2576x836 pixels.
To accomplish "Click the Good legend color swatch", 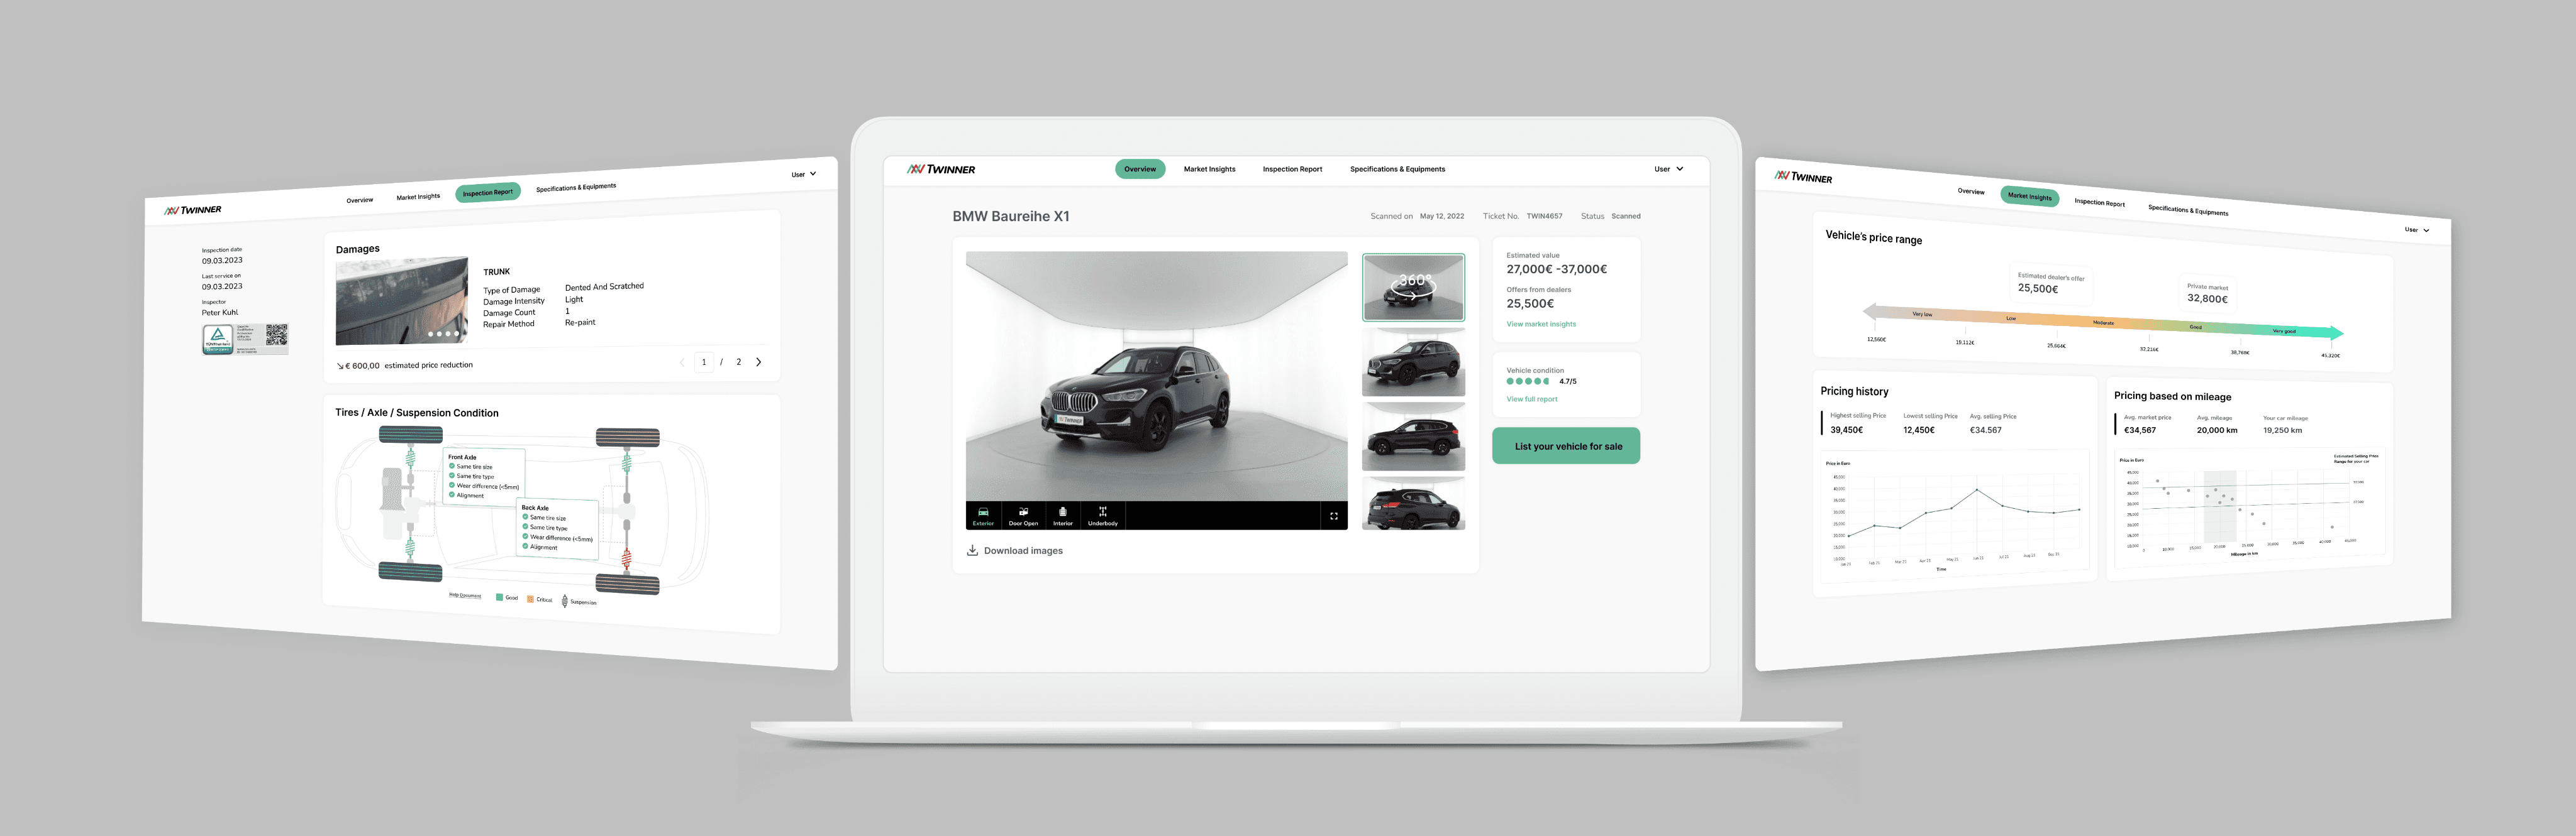I will pos(499,597).
